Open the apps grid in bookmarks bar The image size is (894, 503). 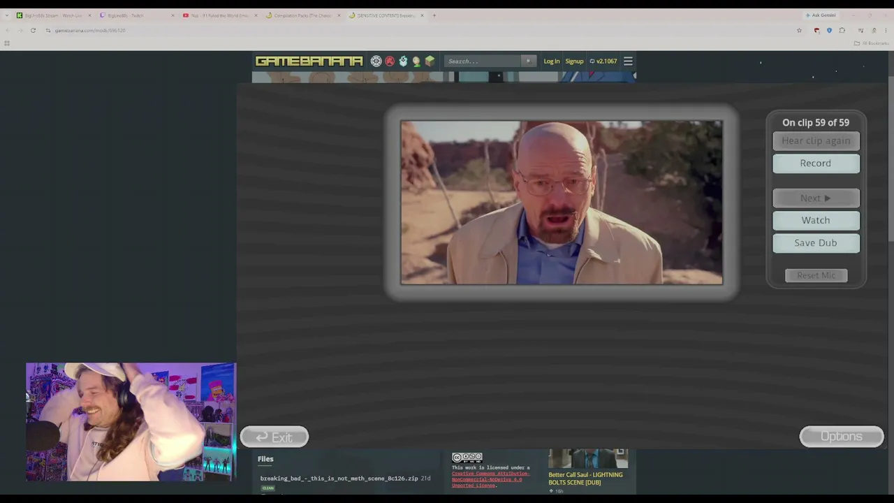[x=7, y=43]
